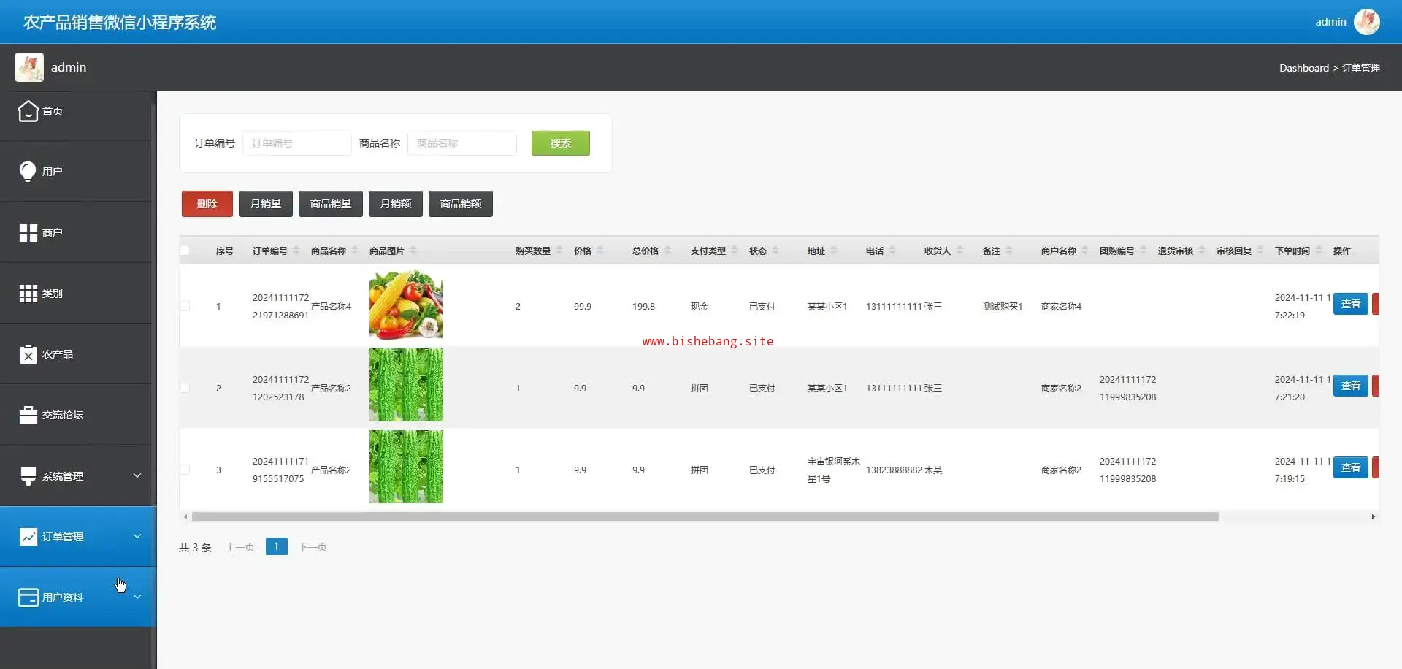The height and width of the screenshot is (669, 1402).
Task: Check the box for order row 2
Action: [x=185, y=388]
